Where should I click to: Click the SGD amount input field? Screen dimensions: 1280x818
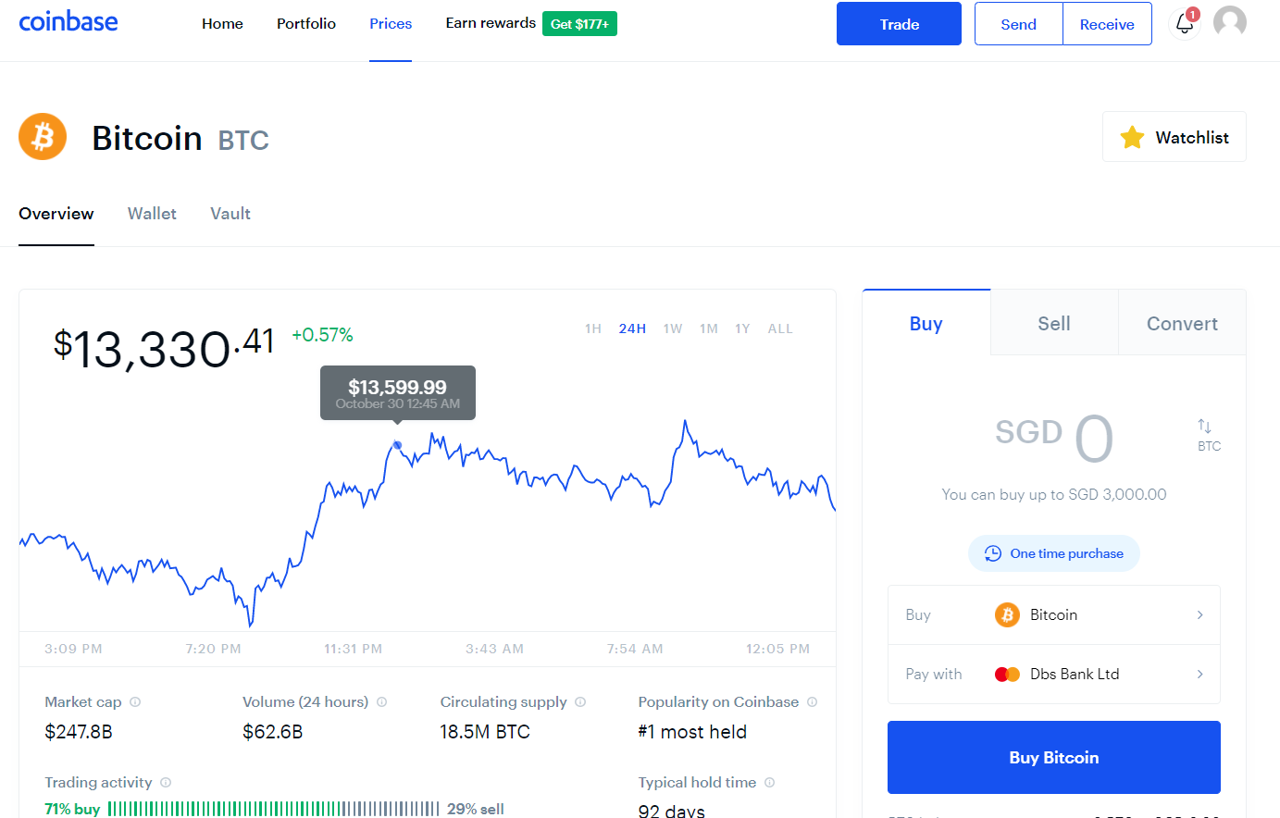pyautogui.click(x=1054, y=437)
